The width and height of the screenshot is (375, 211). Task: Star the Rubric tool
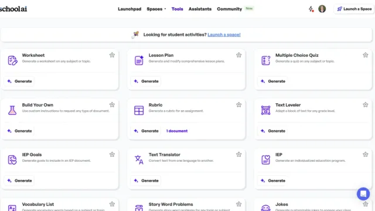pyautogui.click(x=238, y=104)
